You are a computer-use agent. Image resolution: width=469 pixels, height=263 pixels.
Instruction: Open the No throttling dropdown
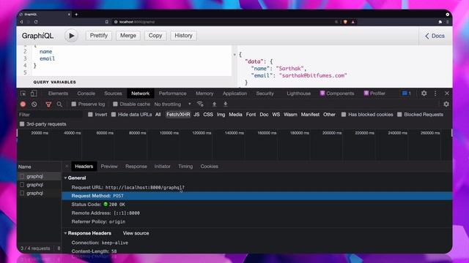click(x=173, y=104)
